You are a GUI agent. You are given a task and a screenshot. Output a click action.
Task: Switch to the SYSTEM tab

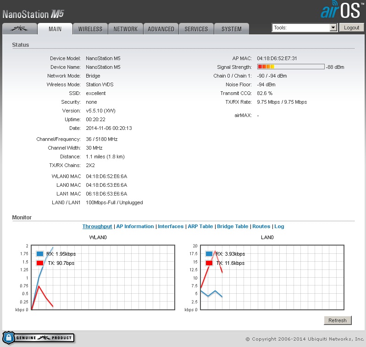point(232,29)
